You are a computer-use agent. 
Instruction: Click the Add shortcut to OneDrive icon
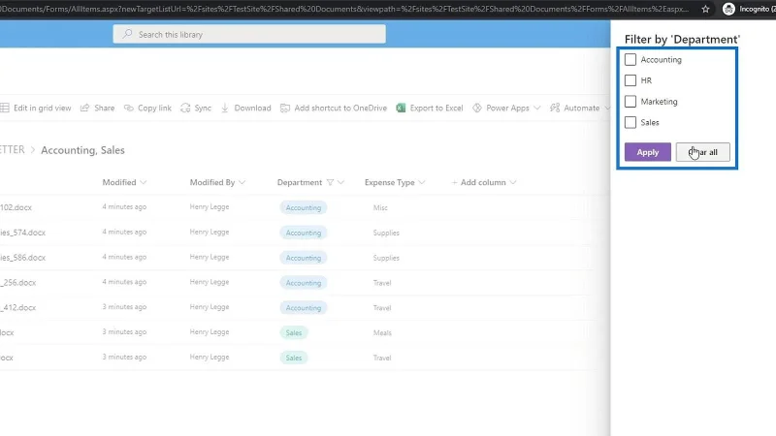click(284, 108)
